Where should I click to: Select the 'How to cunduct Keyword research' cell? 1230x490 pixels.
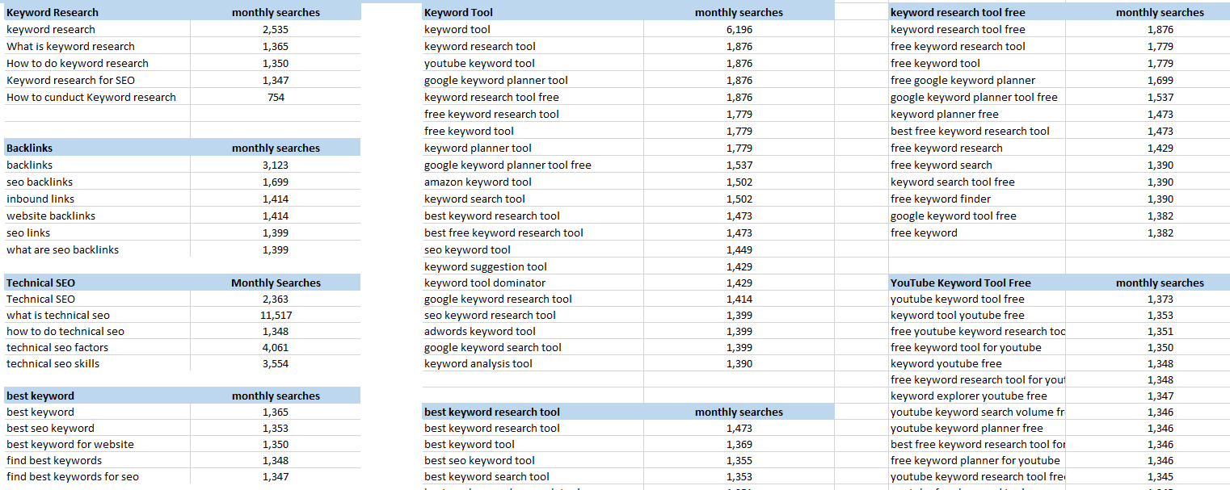[x=91, y=97]
